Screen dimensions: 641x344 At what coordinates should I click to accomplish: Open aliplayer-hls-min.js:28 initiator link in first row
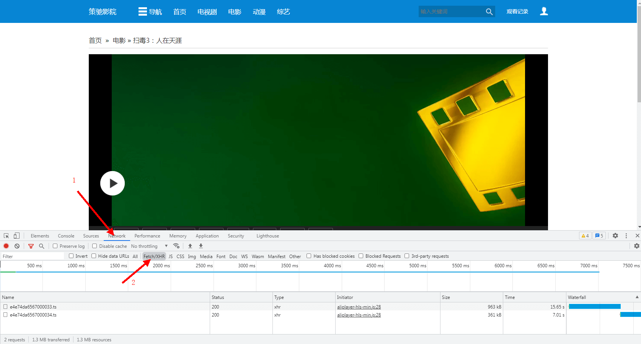(x=359, y=307)
